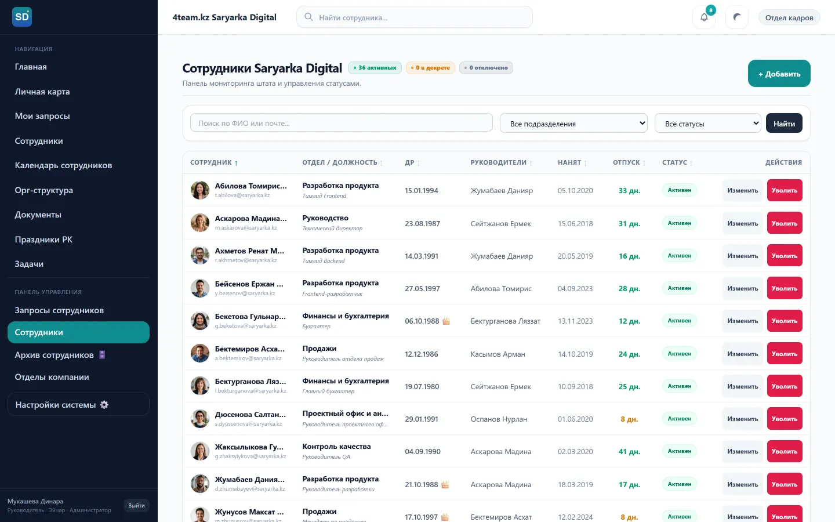Image resolution: width=835 pixels, height=522 pixels.
Task: Click birthday cake icon for Жумабаев Данияр
Action: coord(445,484)
